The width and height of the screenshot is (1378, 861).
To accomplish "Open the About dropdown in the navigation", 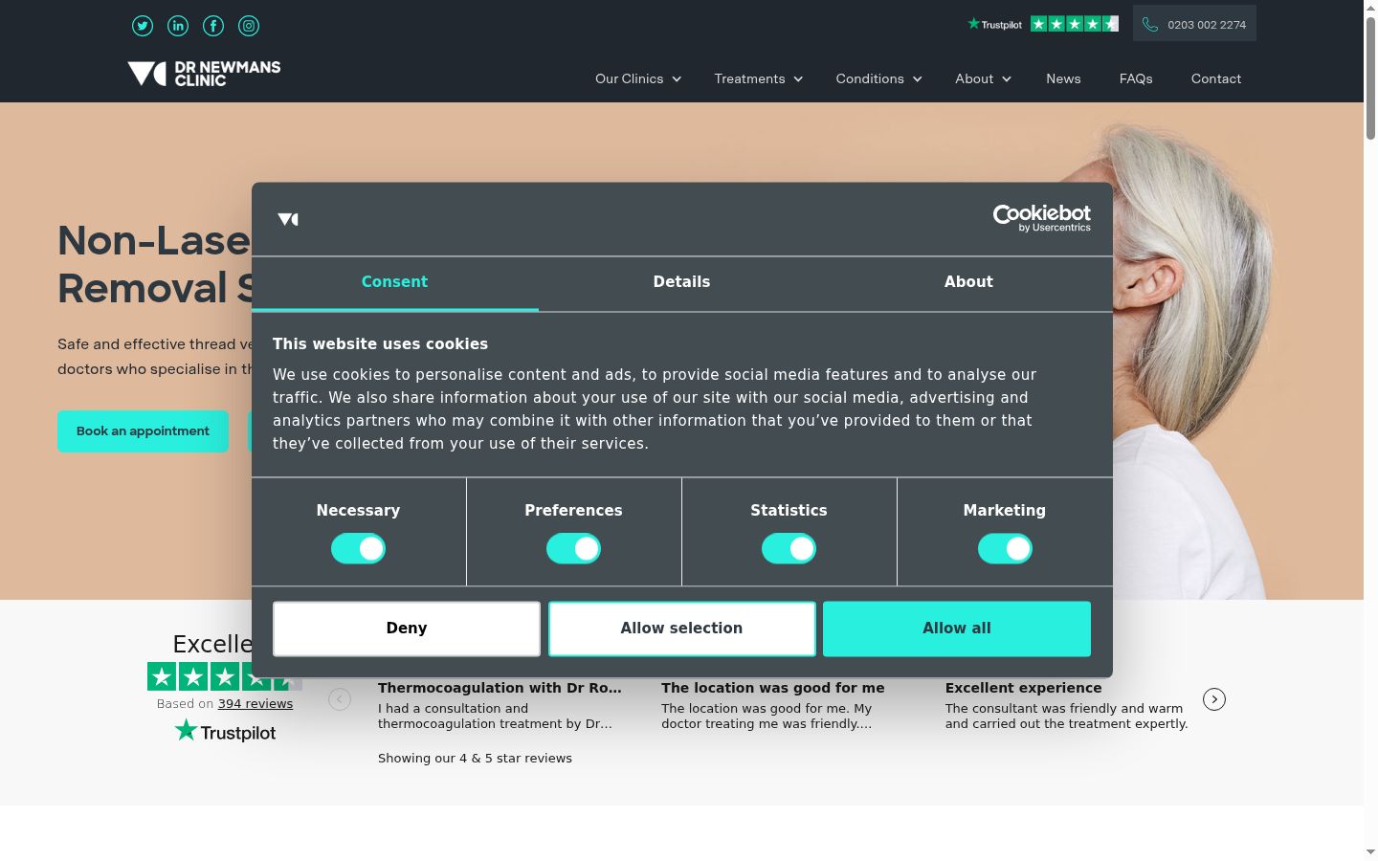I will pyautogui.click(x=983, y=78).
